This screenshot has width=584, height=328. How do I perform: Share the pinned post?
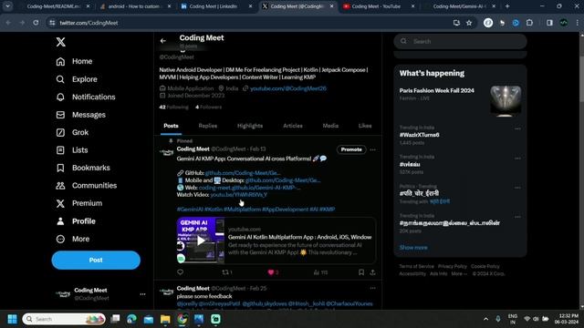point(372,272)
